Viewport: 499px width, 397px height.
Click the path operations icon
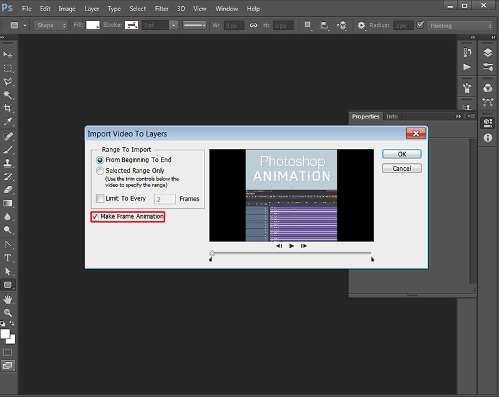click(308, 25)
